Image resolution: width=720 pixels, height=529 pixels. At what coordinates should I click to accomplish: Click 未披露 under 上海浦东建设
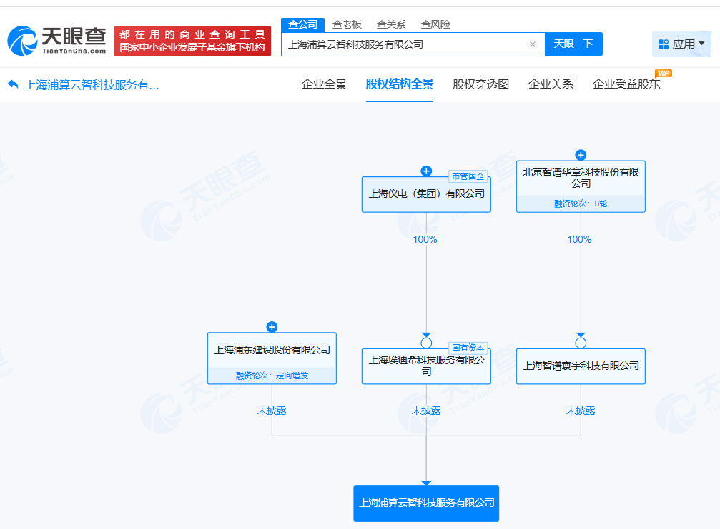[x=271, y=410]
